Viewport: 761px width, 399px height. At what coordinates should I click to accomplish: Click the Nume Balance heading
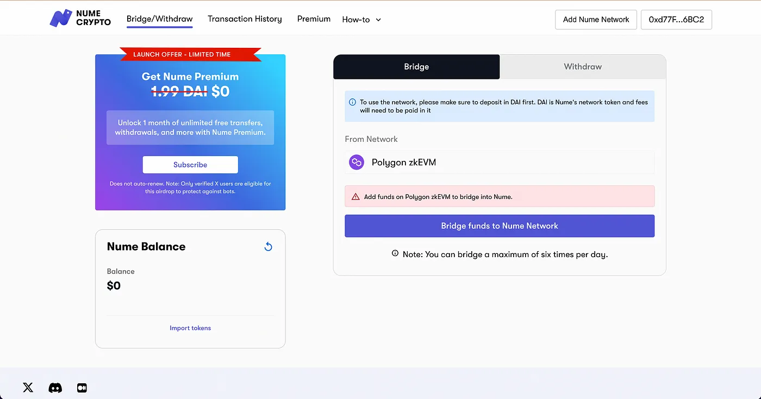pos(146,247)
